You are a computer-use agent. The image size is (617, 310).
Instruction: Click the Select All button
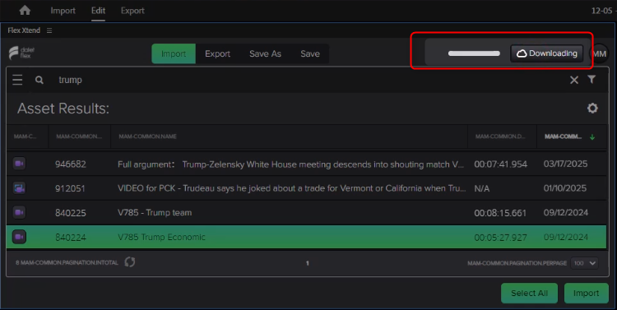coord(529,293)
